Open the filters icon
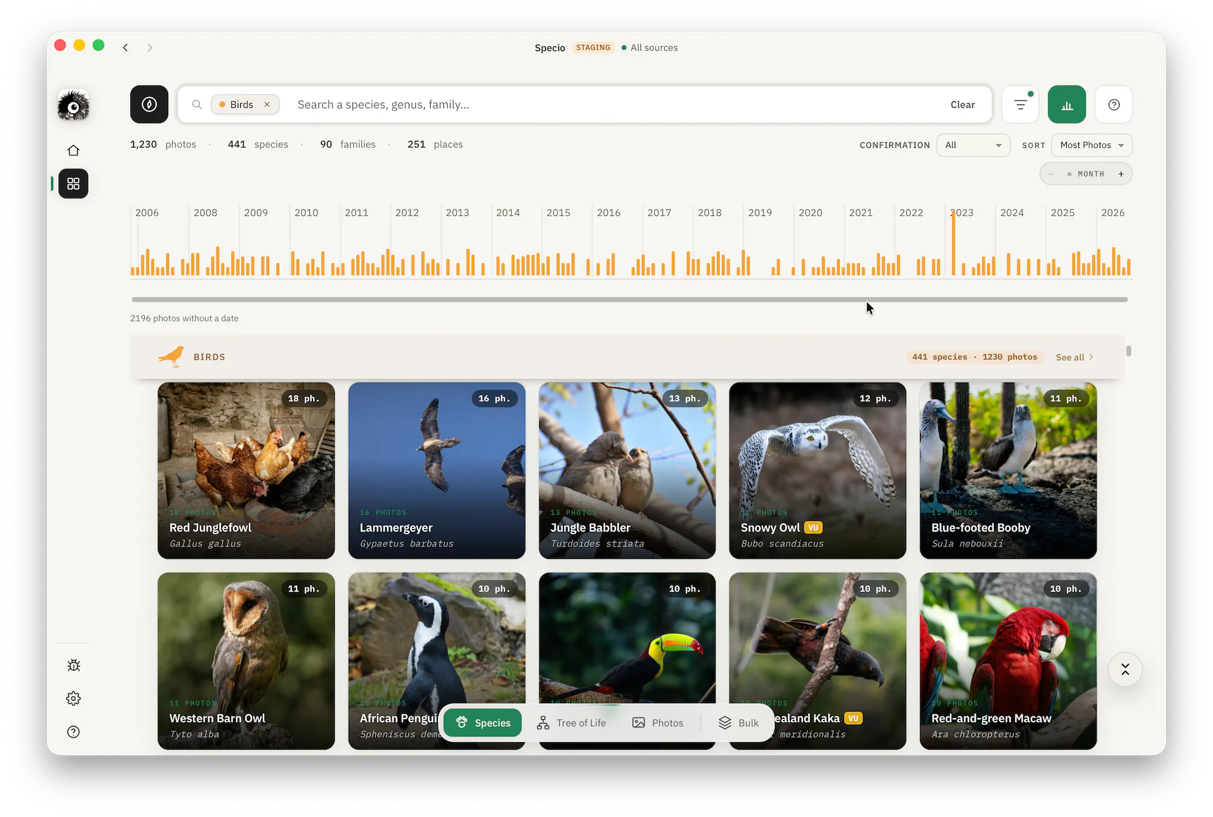Image resolution: width=1213 pixels, height=817 pixels. click(x=1021, y=104)
